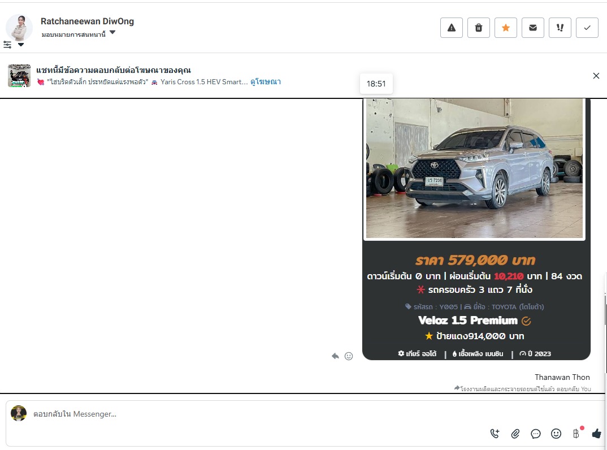Viewport: 607px width, 450px height.
Task: Toggle the checkmark done button
Action: pyautogui.click(x=587, y=28)
